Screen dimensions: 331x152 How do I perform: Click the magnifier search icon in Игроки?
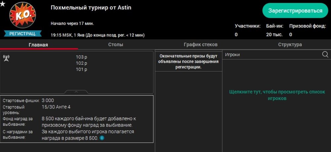pos(325,54)
